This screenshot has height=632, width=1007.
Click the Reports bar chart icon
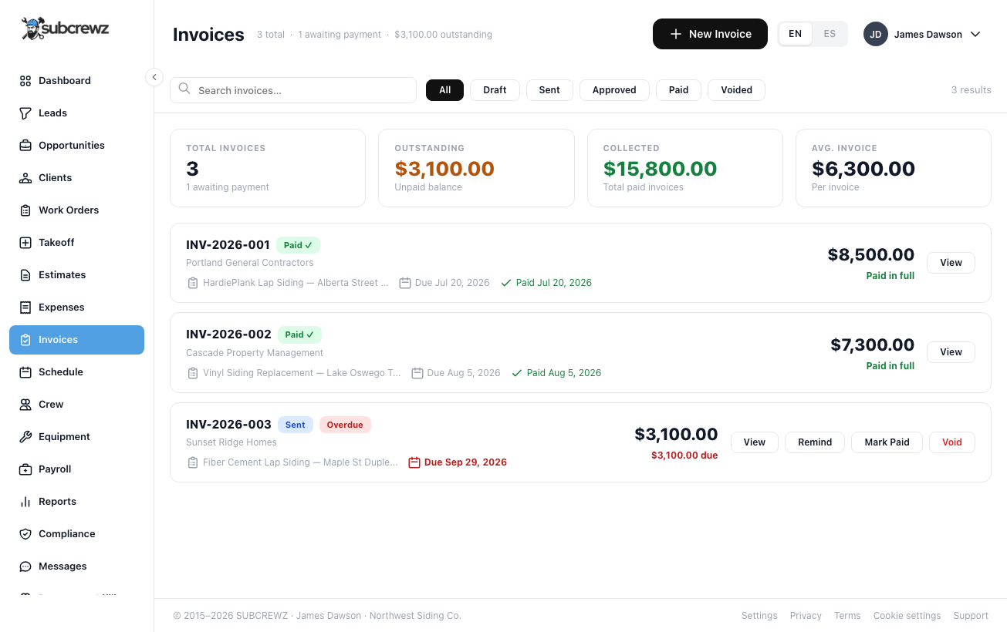pos(25,502)
